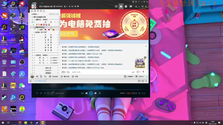The image size is (223, 125).
Task: Toggle speaker volume icon in YY toolbar
Action: pos(37,77)
